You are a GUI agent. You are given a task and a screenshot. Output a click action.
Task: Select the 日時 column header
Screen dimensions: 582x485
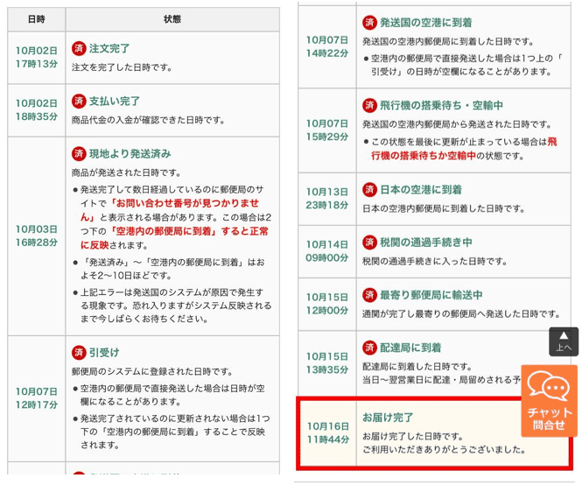tap(36, 18)
